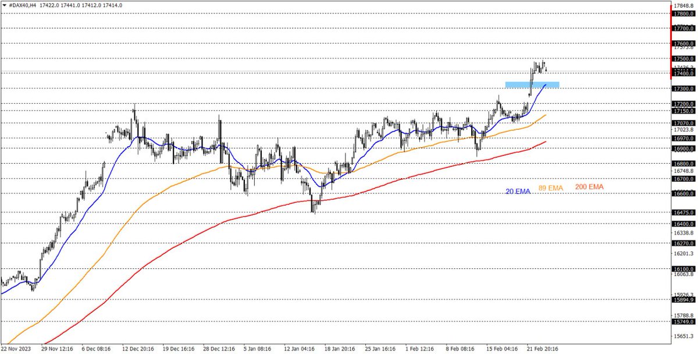The image size is (698, 354).
Task: Click the 16748.8 price scale value
Action: tap(683, 171)
